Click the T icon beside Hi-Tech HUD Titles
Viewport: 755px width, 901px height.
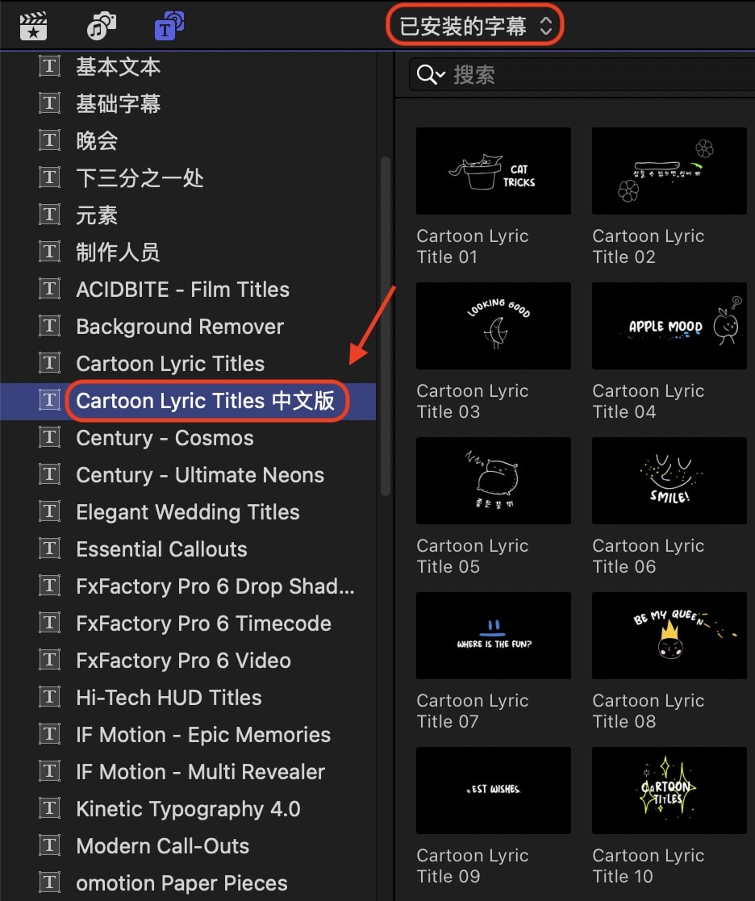coord(50,697)
